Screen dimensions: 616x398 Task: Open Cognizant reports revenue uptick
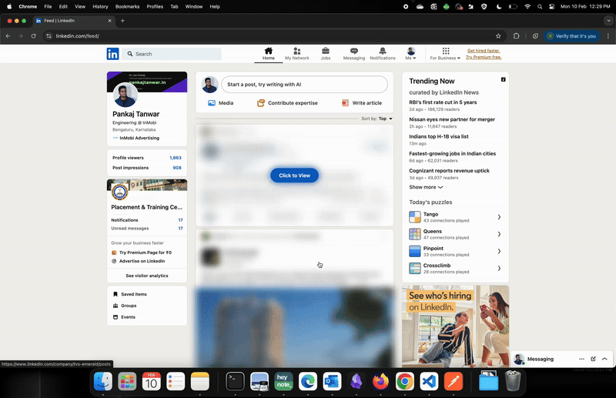coord(449,171)
